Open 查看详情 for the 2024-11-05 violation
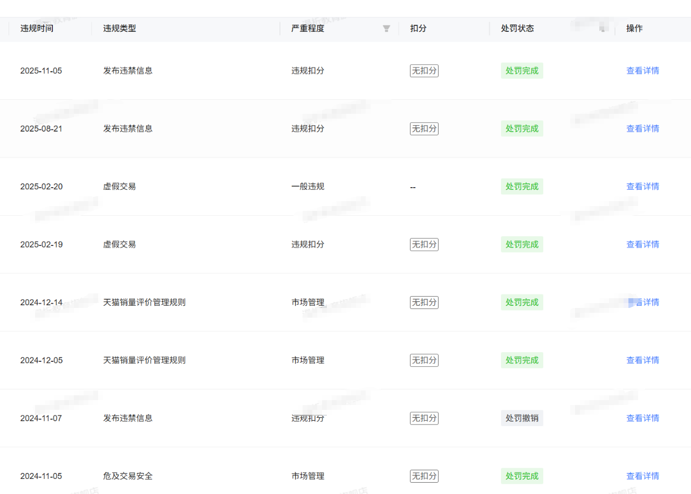The image size is (691, 494). (642, 476)
